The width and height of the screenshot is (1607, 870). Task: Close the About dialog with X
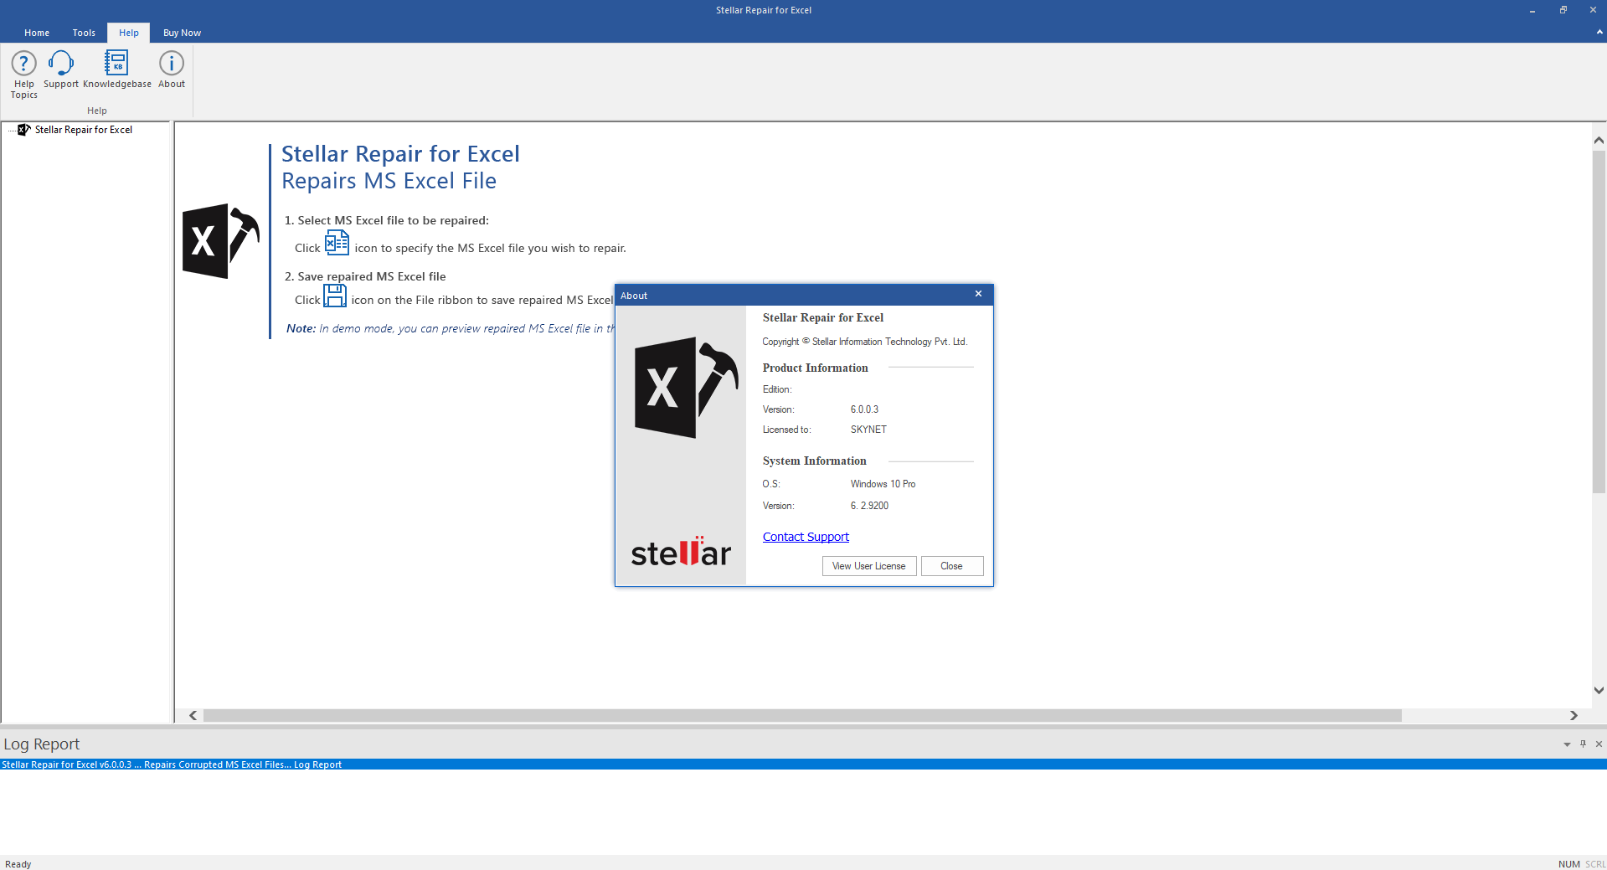pos(978,294)
